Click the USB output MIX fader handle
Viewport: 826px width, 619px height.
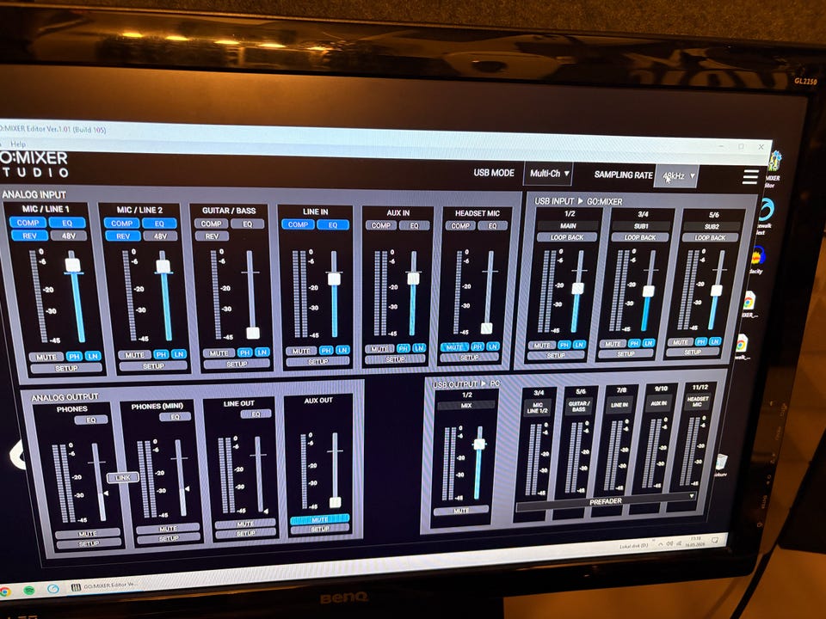pos(479,444)
